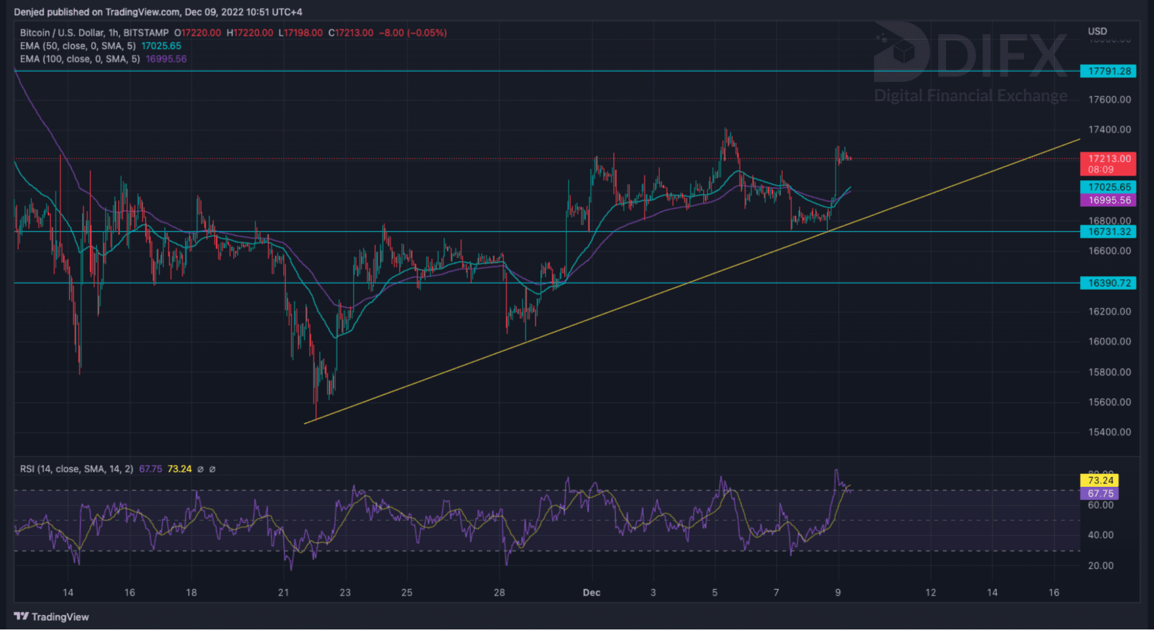This screenshot has height=630, width=1154.
Task: Select the EMA 50 indicator legend
Action: pyautogui.click(x=78, y=46)
